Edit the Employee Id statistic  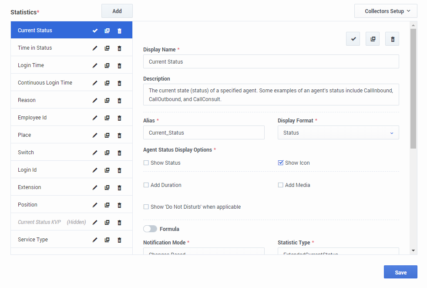[x=95, y=118]
